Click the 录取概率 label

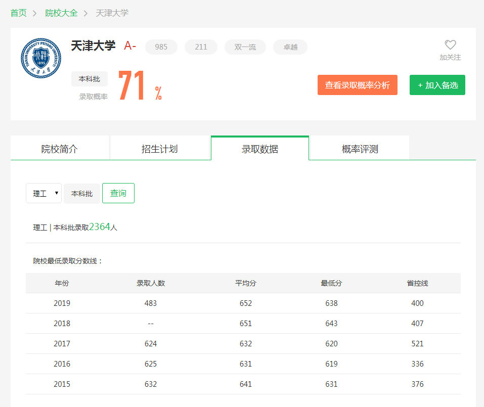click(93, 97)
